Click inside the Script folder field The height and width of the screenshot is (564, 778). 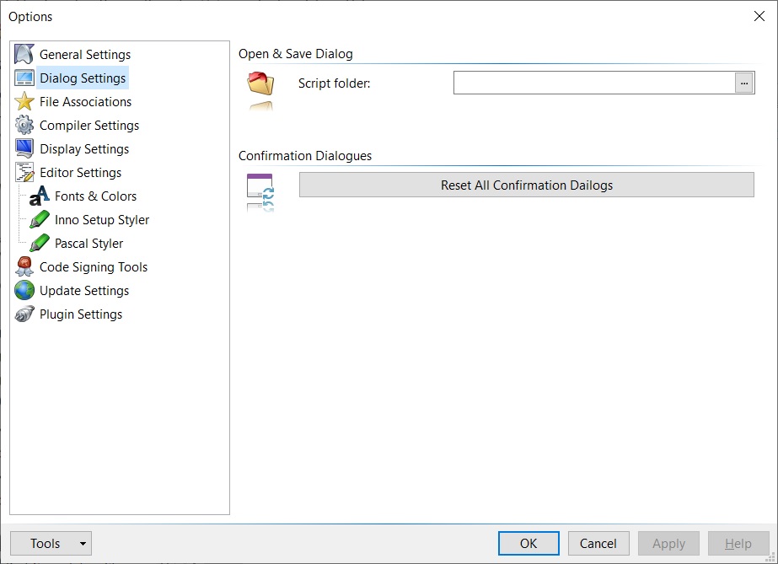[x=594, y=83]
